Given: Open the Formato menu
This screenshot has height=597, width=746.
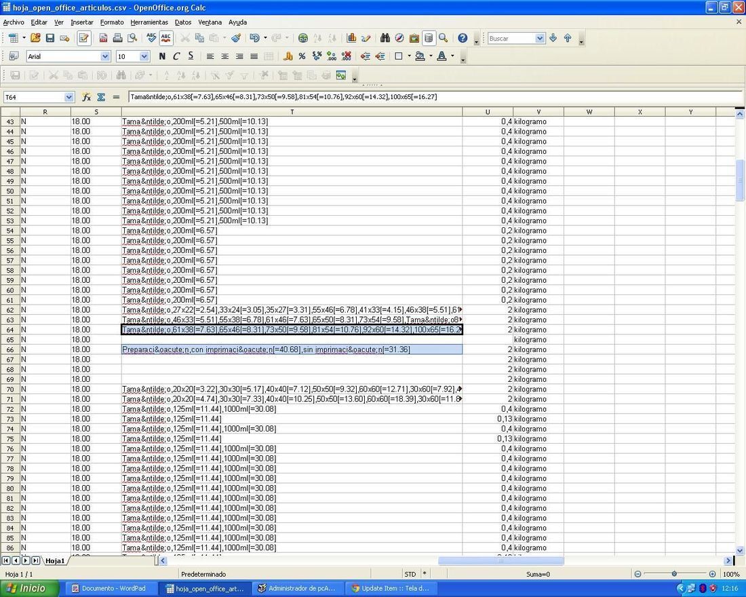Looking at the screenshot, I should click(x=112, y=22).
